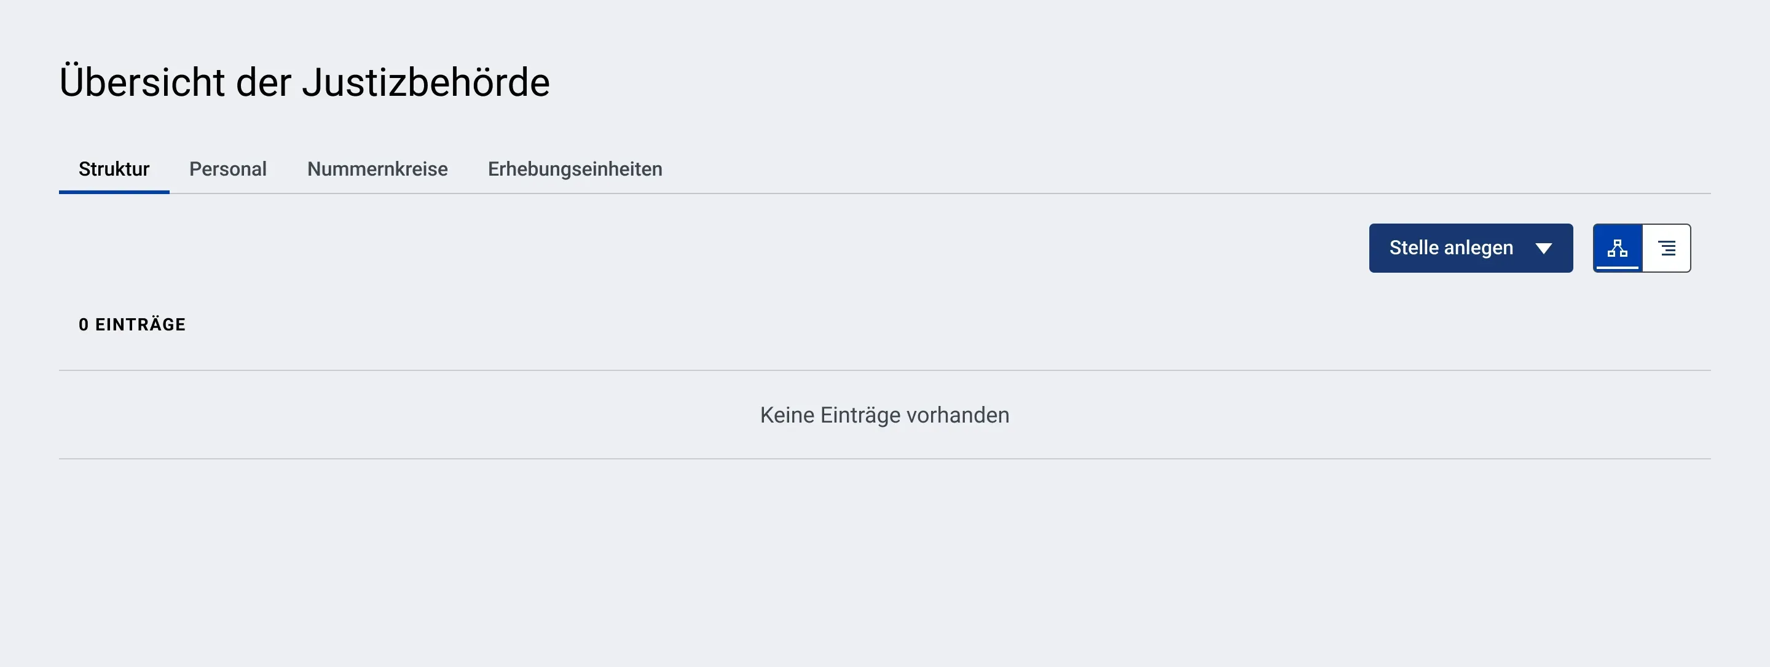Image resolution: width=1770 pixels, height=667 pixels.
Task: Switch to the hierarchy tree view icon
Action: point(1618,248)
